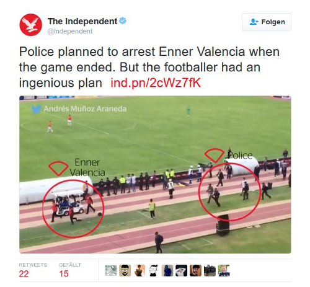Click the bearded glasses cartoon avatar

125,270
